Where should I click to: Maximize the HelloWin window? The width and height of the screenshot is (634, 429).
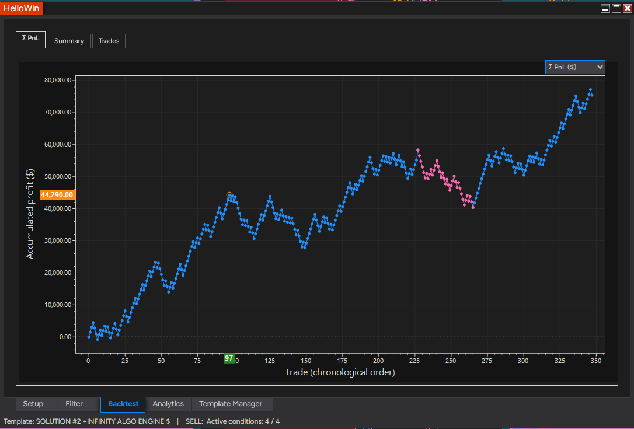(616, 9)
